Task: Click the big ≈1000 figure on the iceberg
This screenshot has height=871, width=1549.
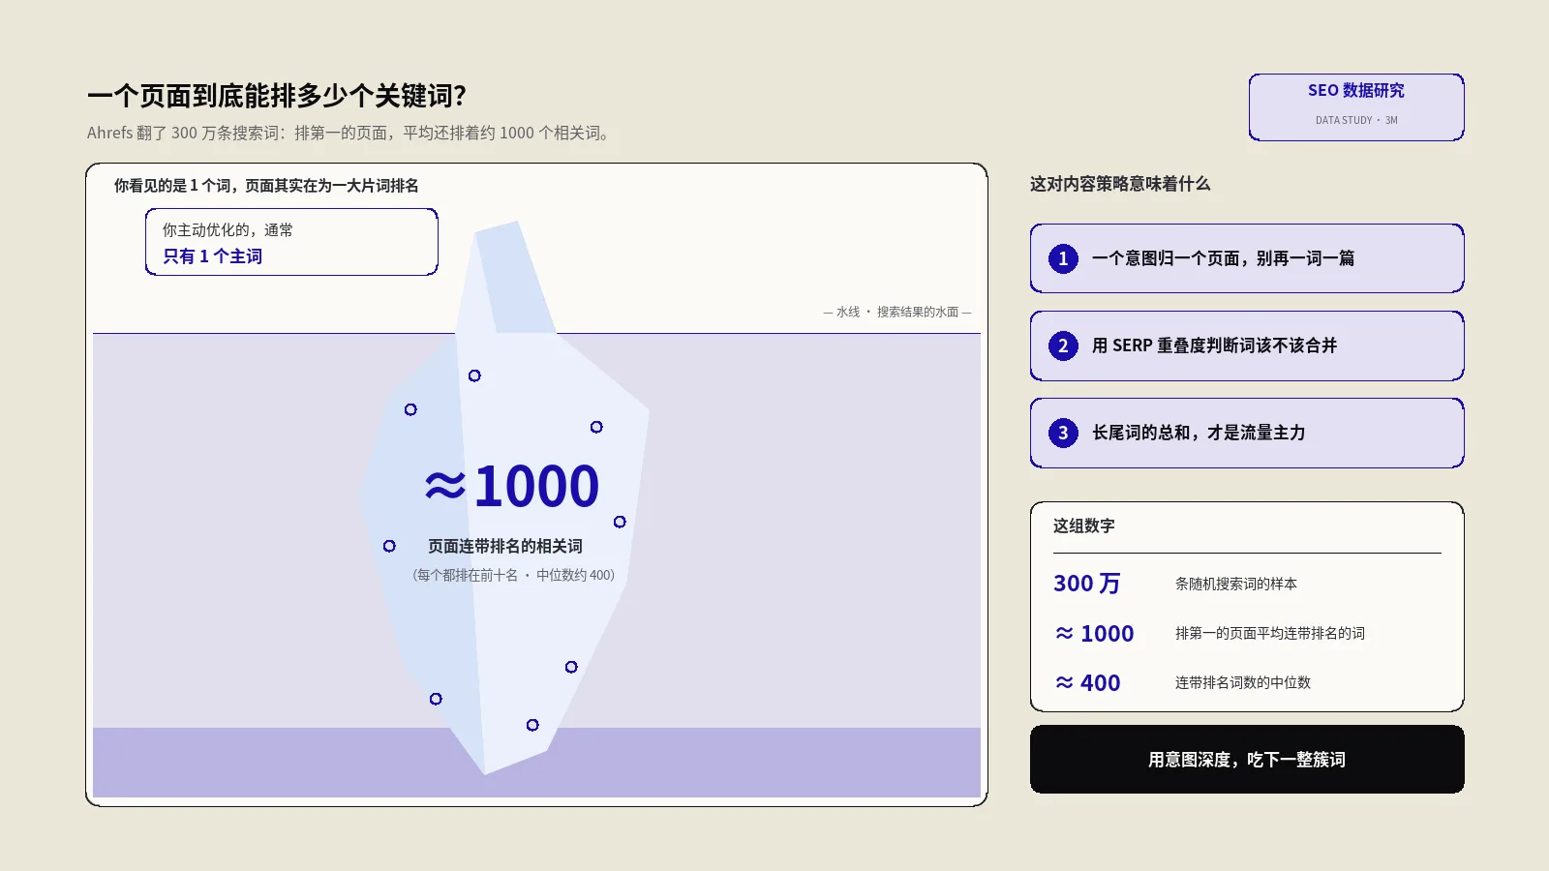Action: [x=512, y=486]
